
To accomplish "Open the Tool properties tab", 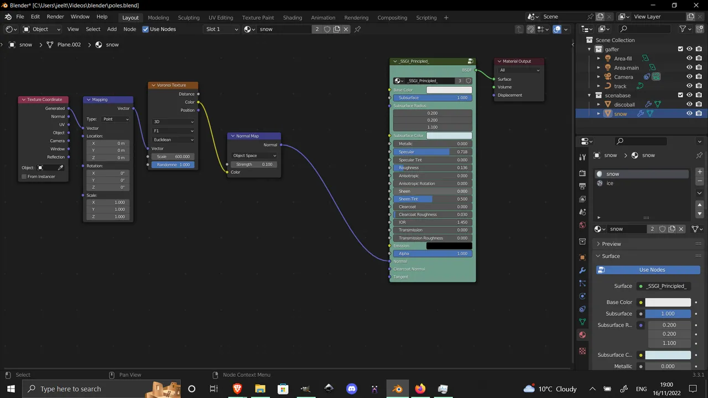I will (582, 157).
